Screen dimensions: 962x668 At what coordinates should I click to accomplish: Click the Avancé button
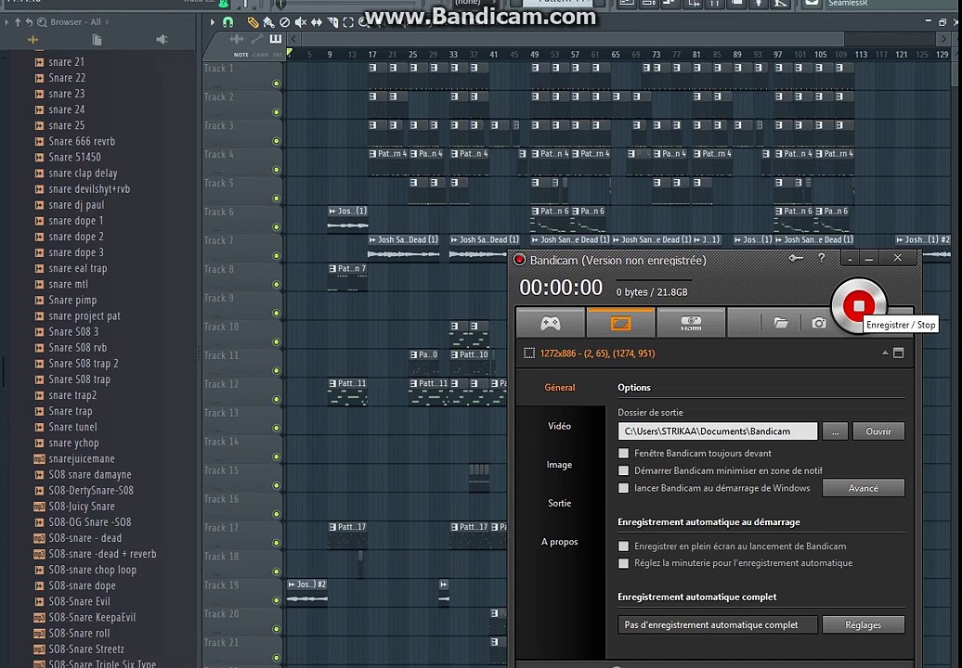coord(864,488)
